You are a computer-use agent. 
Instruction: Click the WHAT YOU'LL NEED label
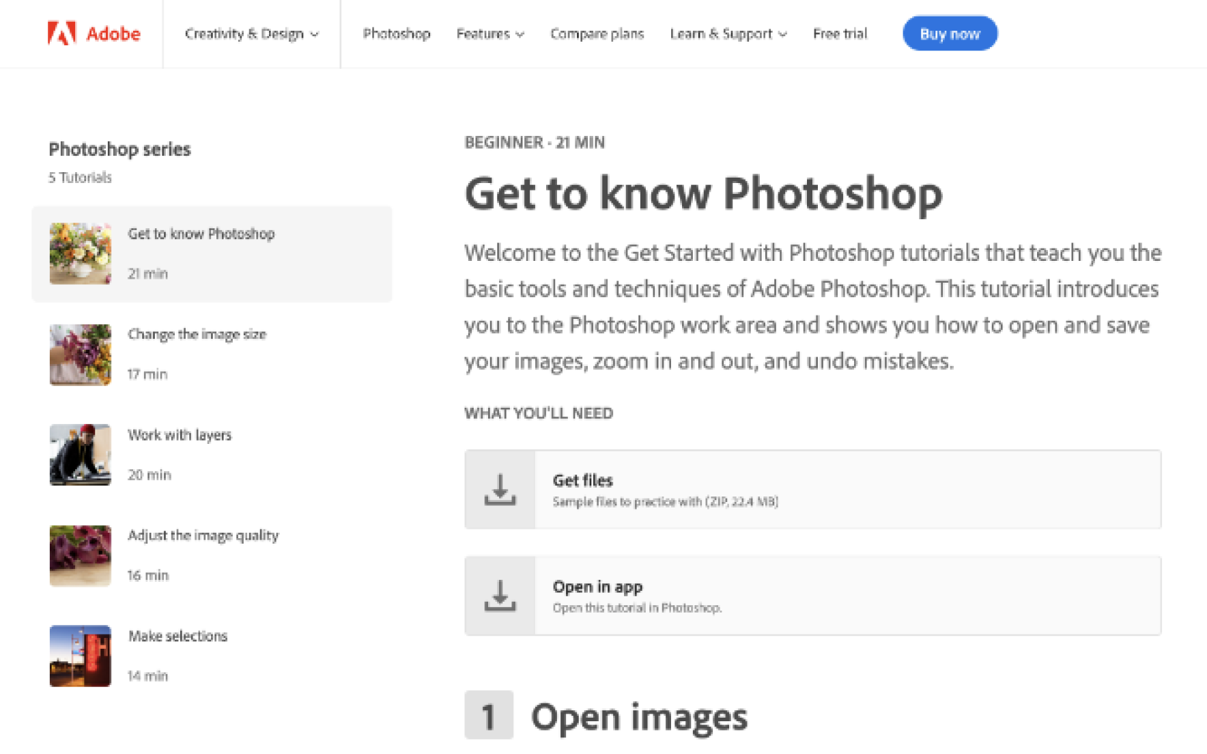coord(539,413)
